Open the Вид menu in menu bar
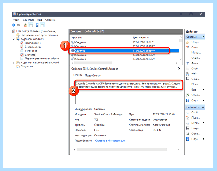 pyautogui.click(x=40, y=20)
